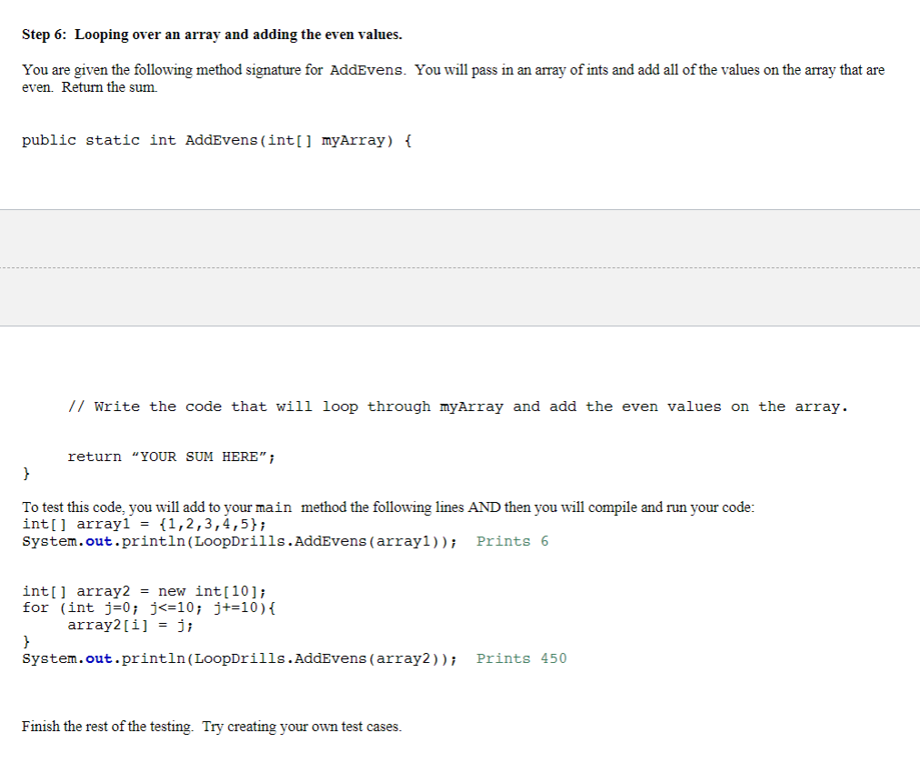Click the gray answer region below the dashed line
This screenshot has height=773, width=920.
460,300
